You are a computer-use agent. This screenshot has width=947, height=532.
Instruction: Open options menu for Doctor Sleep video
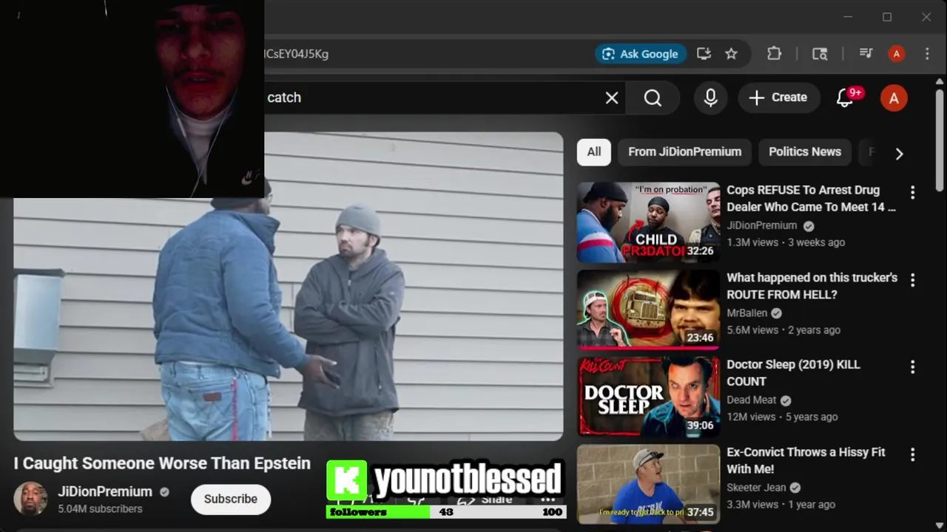click(912, 366)
